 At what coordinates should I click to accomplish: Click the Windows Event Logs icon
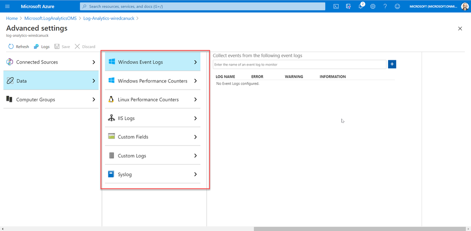(x=112, y=62)
